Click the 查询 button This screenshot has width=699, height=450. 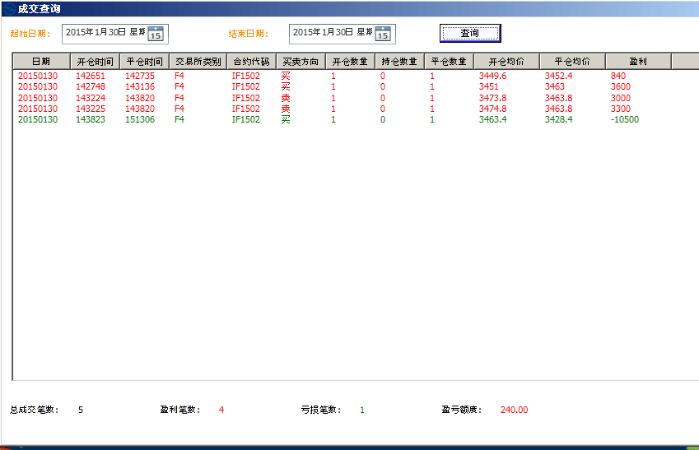[x=470, y=34]
